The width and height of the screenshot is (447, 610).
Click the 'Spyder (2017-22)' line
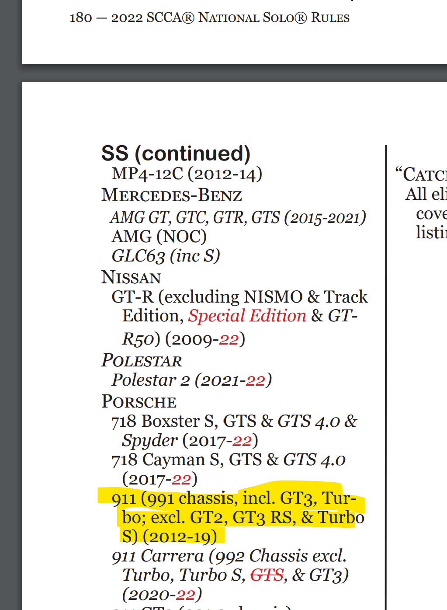click(190, 440)
